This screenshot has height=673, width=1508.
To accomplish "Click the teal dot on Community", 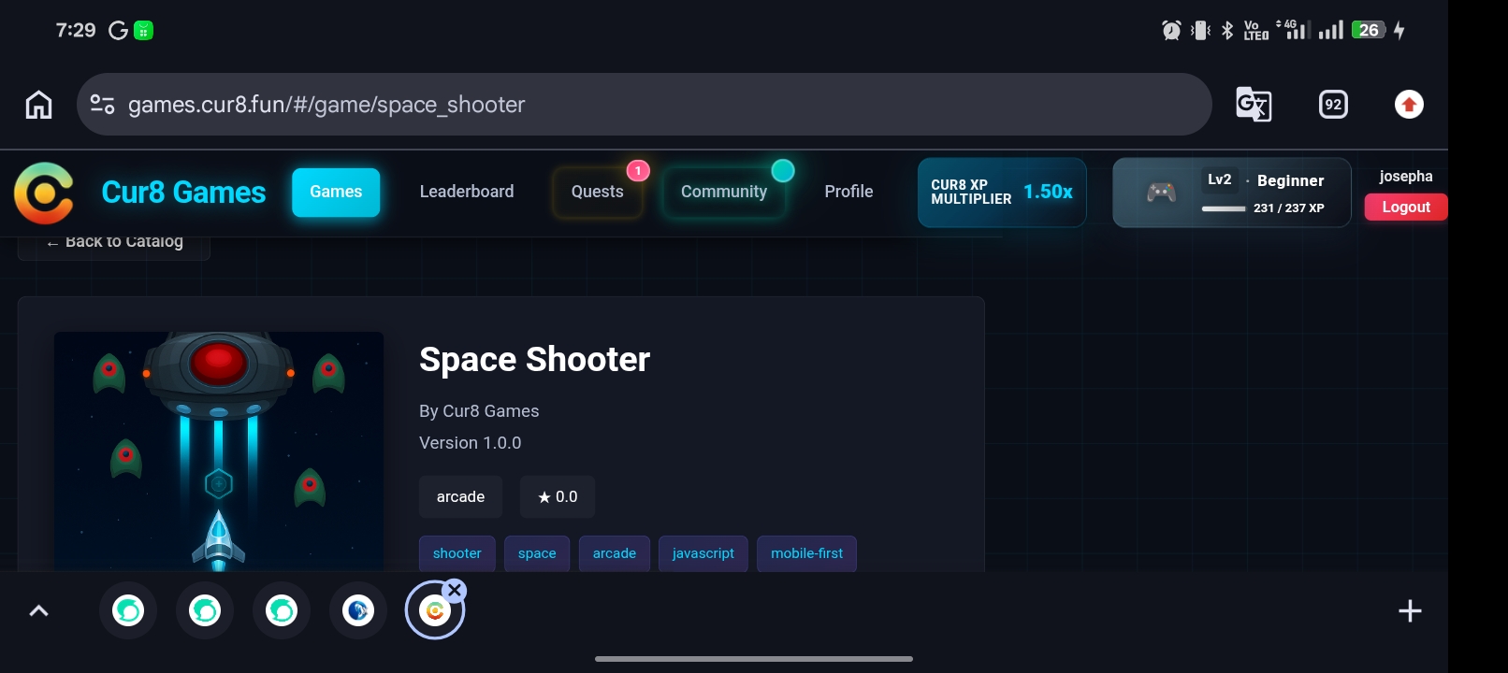I will 783,171.
